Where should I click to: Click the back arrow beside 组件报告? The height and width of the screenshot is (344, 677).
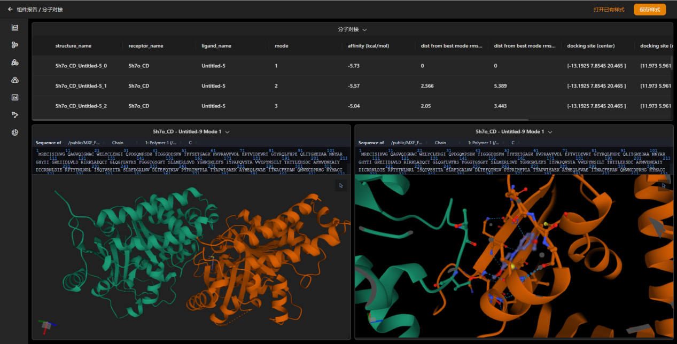(x=10, y=9)
